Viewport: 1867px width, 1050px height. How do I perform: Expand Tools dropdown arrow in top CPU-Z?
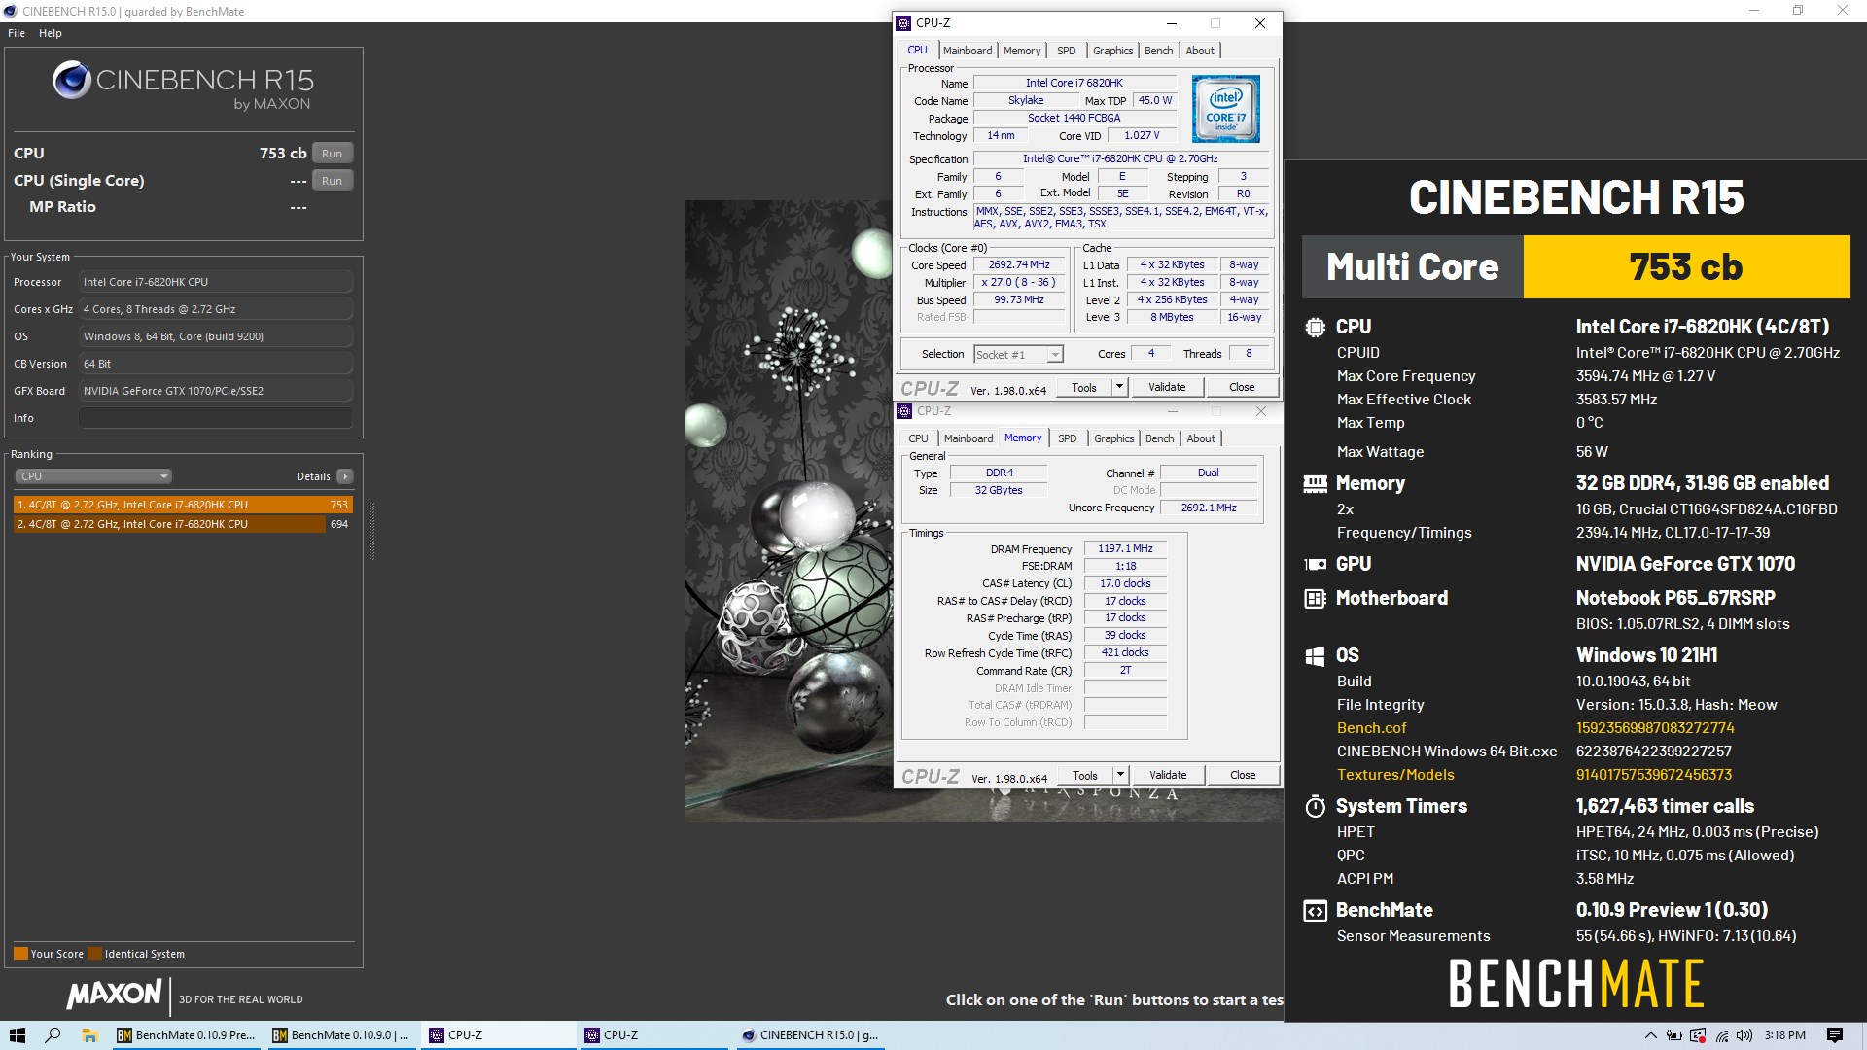(x=1119, y=387)
